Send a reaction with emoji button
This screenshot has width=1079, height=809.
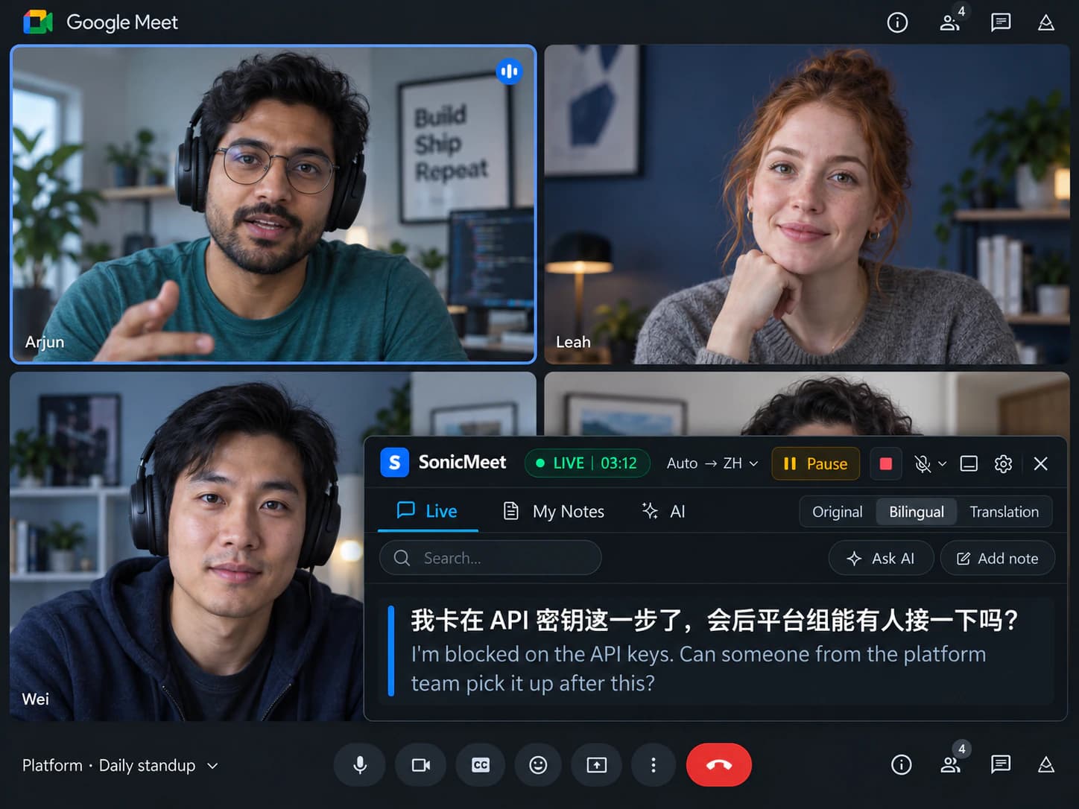(x=538, y=765)
